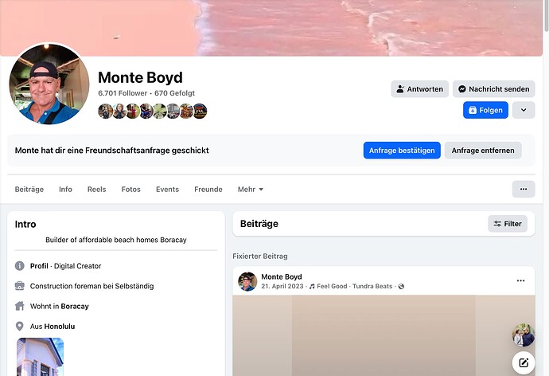Click the new message compose icon

pos(524,362)
